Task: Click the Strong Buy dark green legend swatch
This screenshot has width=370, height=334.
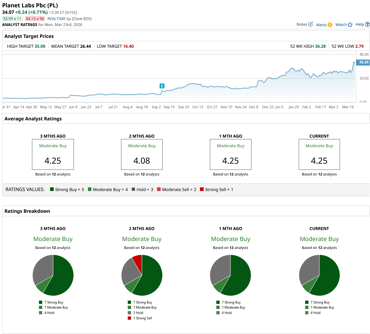Action: [x=52, y=189]
